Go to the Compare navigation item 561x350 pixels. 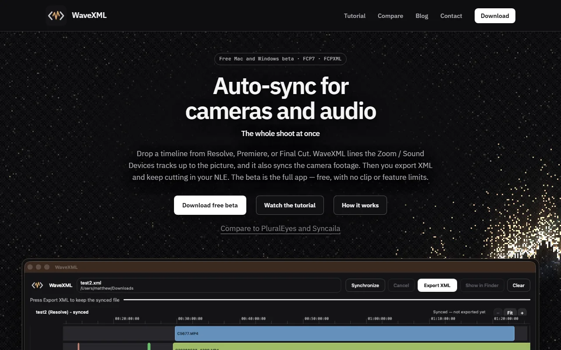(391, 16)
